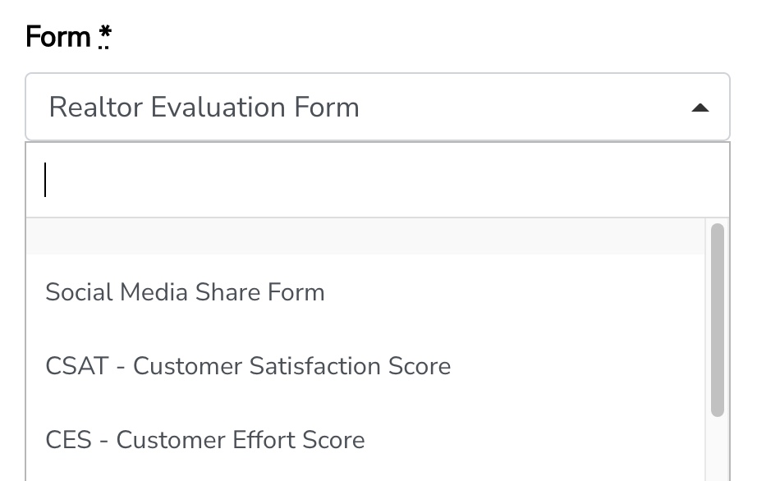The height and width of the screenshot is (481, 757).
Task: Click the text cursor in the search box
Action: (46, 181)
